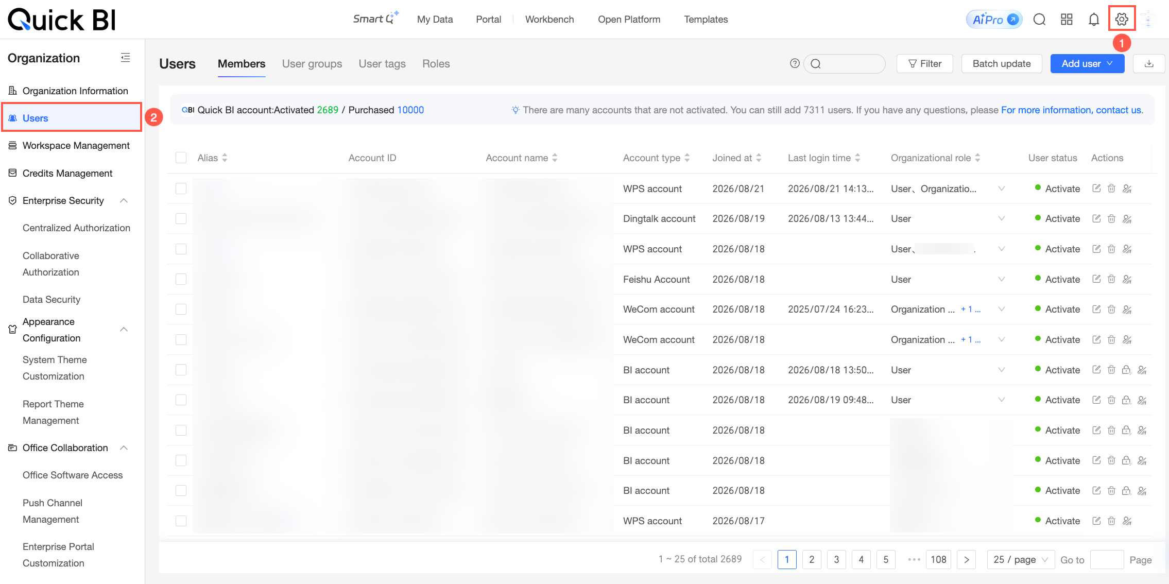Open role dropdown for Feishu Account
The height and width of the screenshot is (584, 1169).
click(x=1001, y=279)
